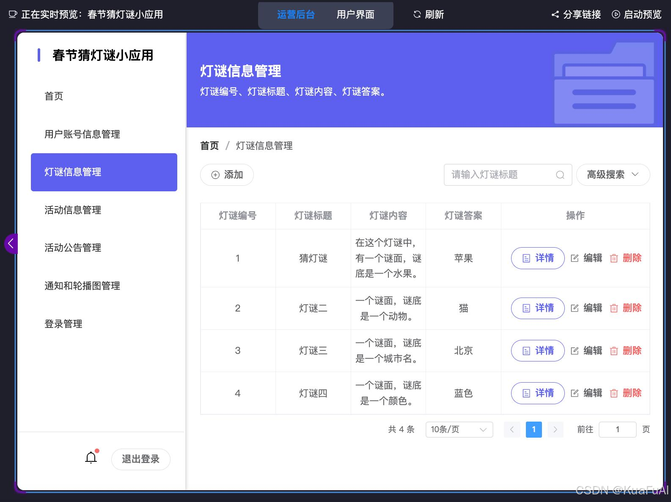
Task: Click the purple sidebar collapse arrow
Action: pos(11,243)
